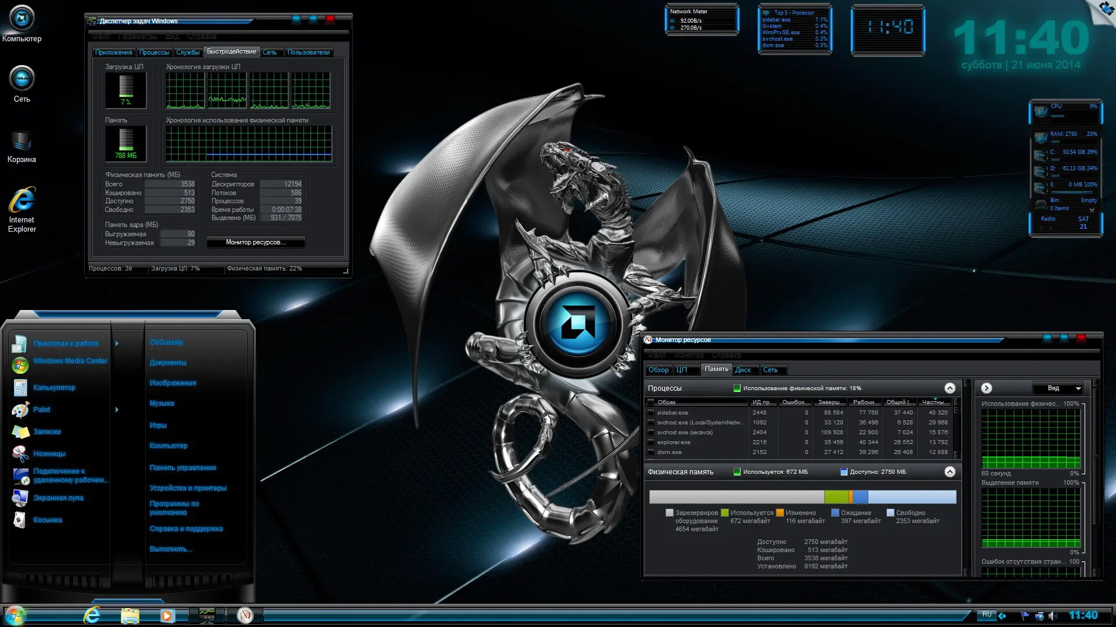
Task: Click the Windows Media Player taskbar icon
Action: [x=167, y=615]
